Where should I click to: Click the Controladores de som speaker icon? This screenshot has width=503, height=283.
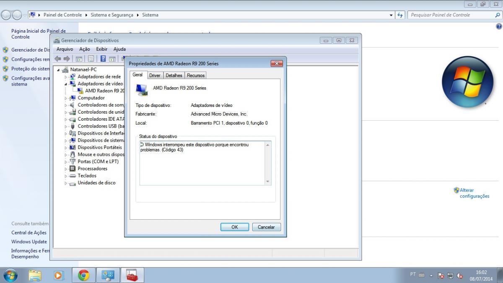tap(73, 105)
